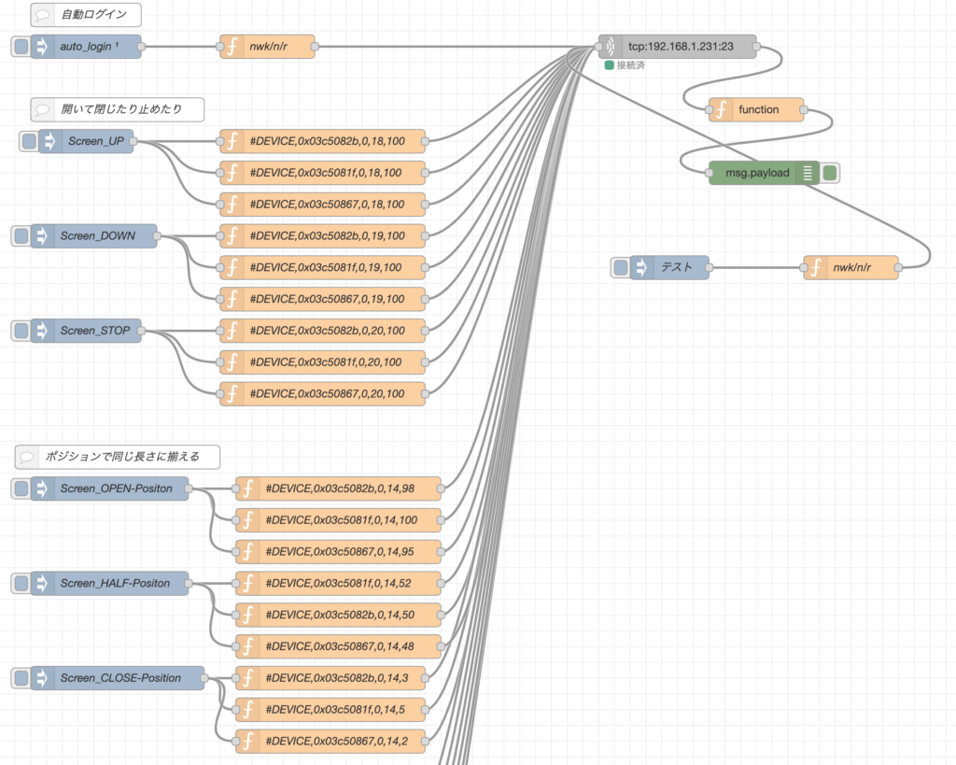Toggle the msg.payload debug node output
This screenshot has height=765, width=956.
tap(830, 173)
